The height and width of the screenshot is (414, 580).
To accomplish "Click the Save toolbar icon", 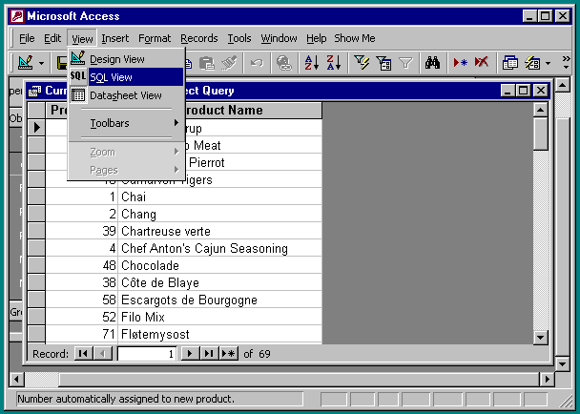I will (62, 63).
